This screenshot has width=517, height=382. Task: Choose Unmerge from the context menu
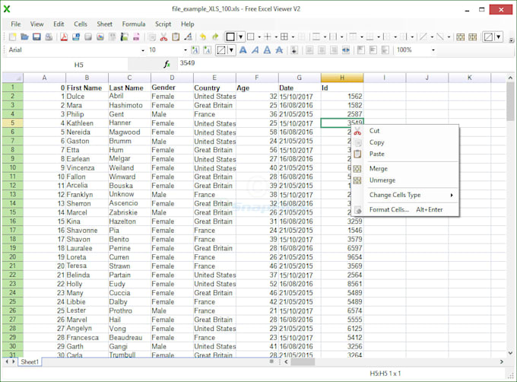[x=405, y=180]
